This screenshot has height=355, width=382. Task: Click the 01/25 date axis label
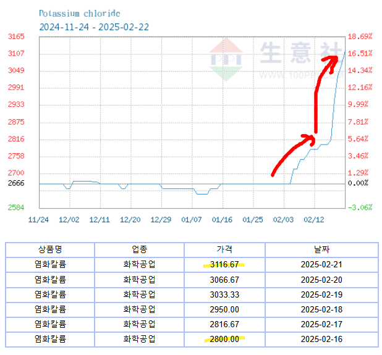click(253, 220)
